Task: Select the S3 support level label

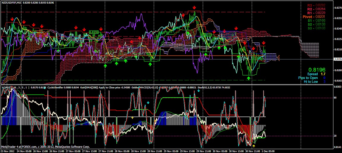Action: point(316,28)
